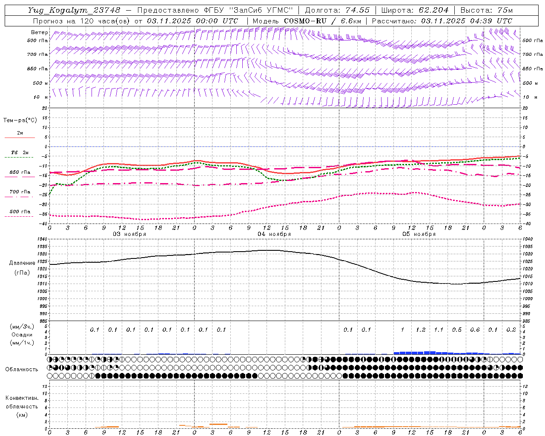Click the Давление panel label

pos(22,263)
